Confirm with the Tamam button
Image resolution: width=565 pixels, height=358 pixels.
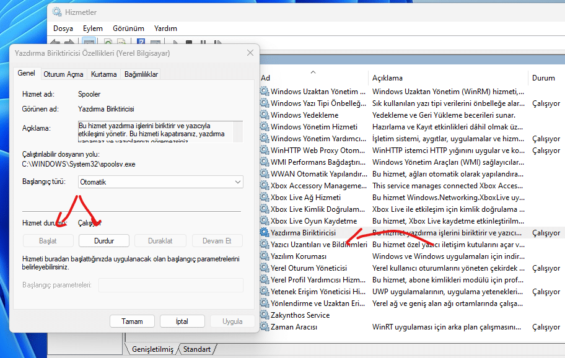[132, 321]
